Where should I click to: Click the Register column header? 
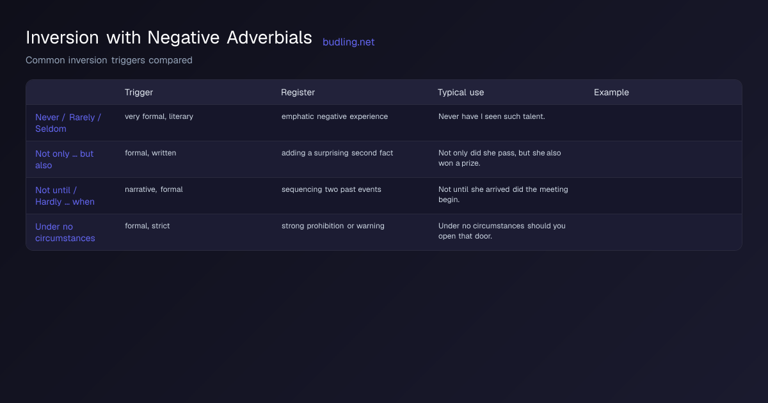298,92
